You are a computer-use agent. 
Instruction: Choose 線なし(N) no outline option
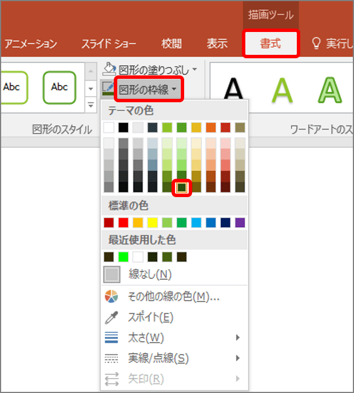pyautogui.click(x=174, y=274)
